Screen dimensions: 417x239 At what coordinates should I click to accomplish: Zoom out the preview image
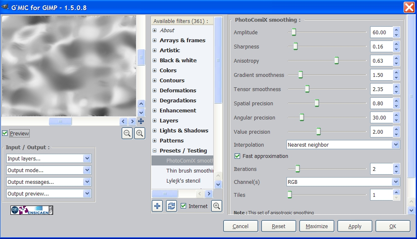point(127,133)
